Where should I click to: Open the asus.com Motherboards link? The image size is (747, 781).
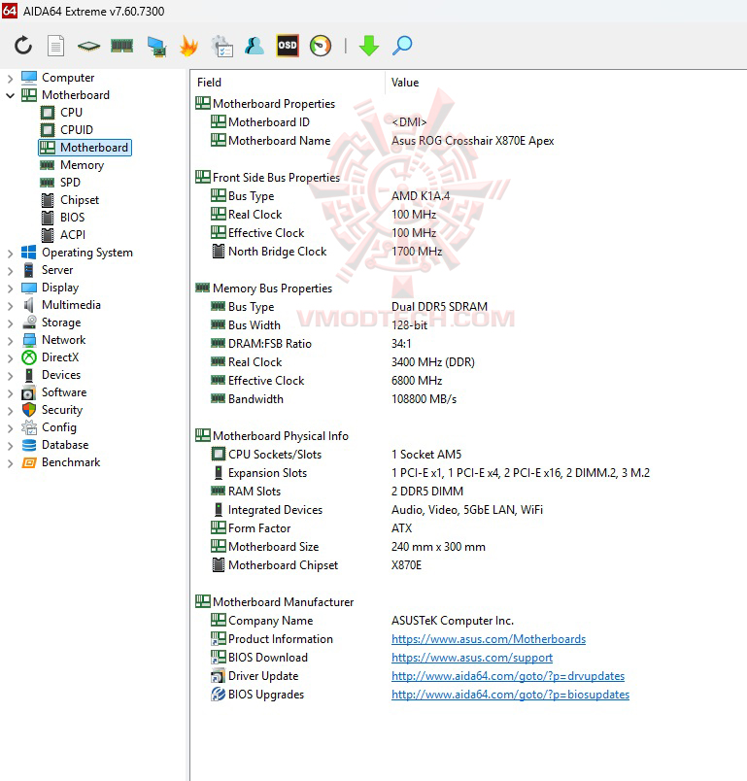click(489, 639)
